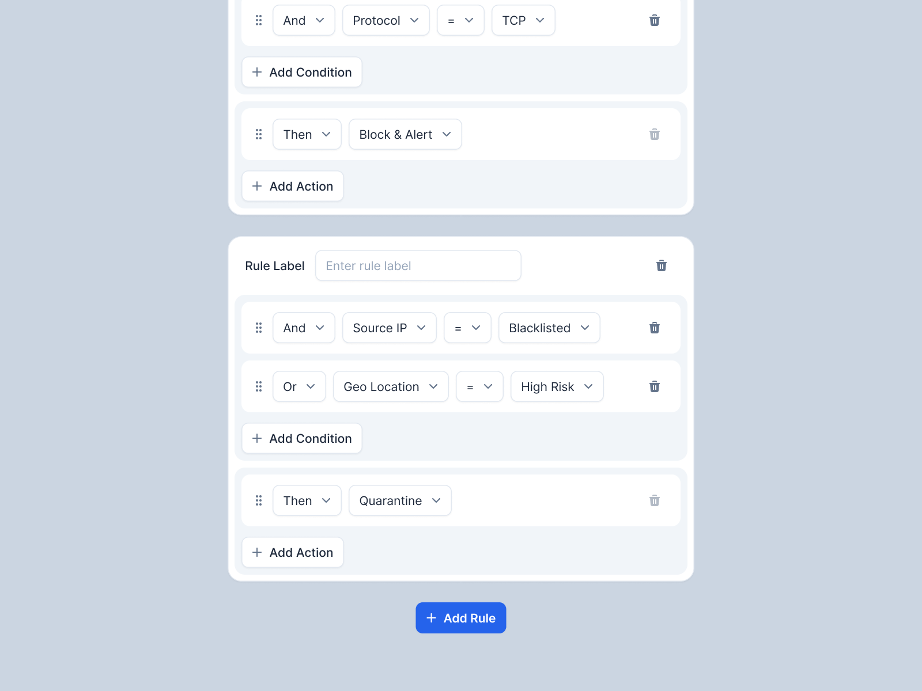Viewport: 922px width, 691px height.
Task: Open the Source IP field dropdown
Action: point(389,328)
